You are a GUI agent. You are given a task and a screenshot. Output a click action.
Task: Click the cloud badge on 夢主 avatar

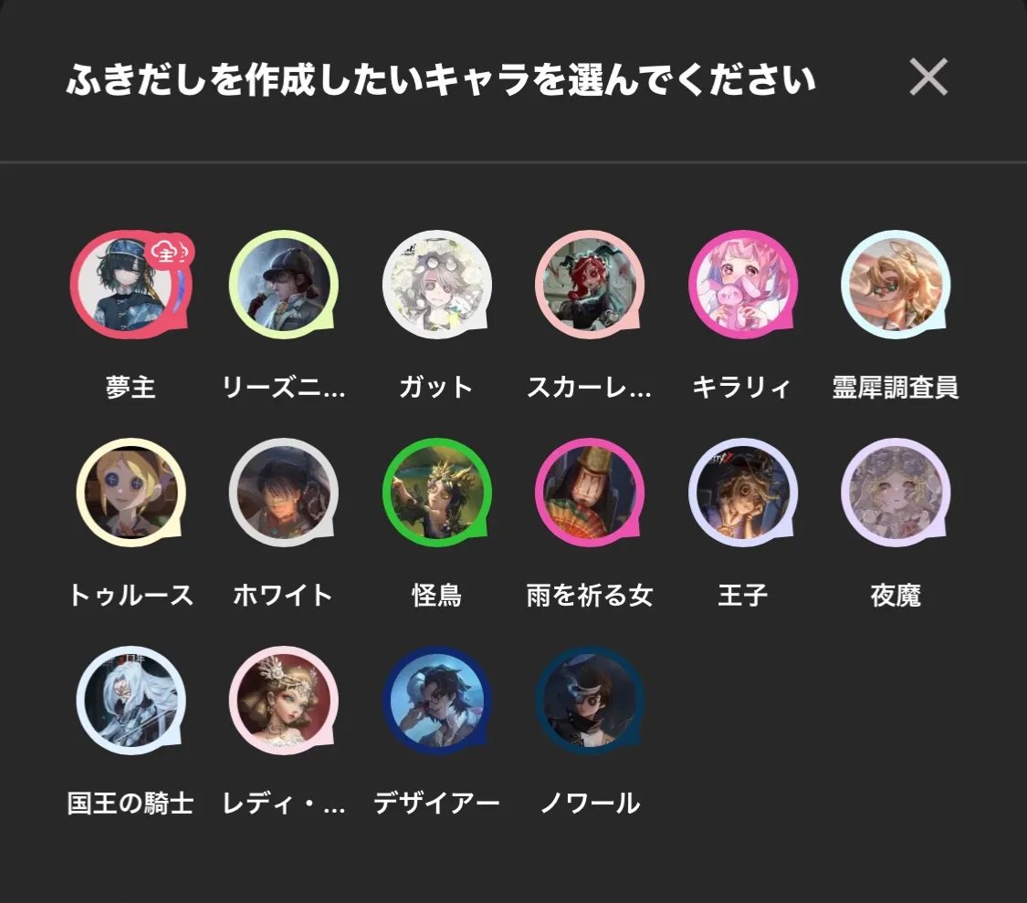tap(171, 251)
